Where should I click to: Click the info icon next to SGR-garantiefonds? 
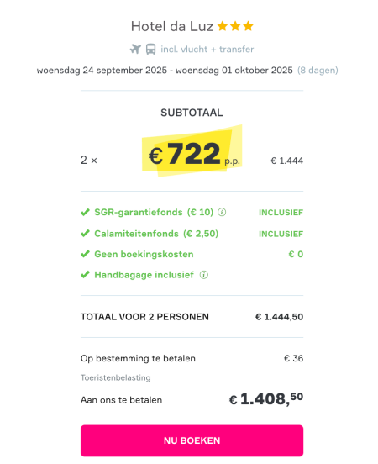point(222,212)
